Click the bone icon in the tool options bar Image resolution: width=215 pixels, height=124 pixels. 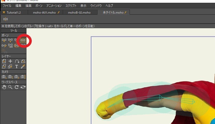point(6,19)
